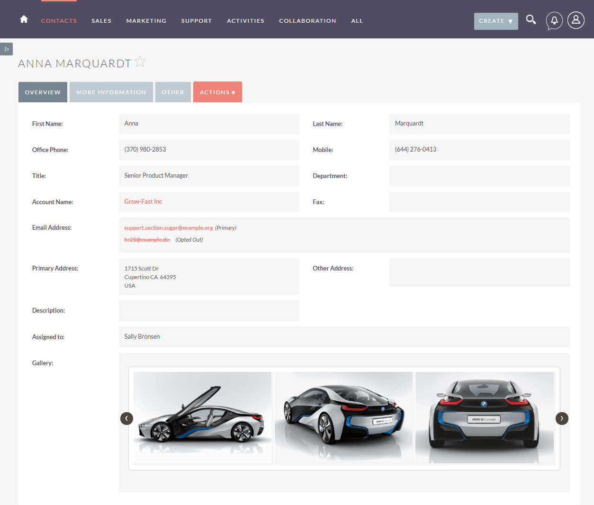
Task: Click the empty Description field
Action: 209,311
